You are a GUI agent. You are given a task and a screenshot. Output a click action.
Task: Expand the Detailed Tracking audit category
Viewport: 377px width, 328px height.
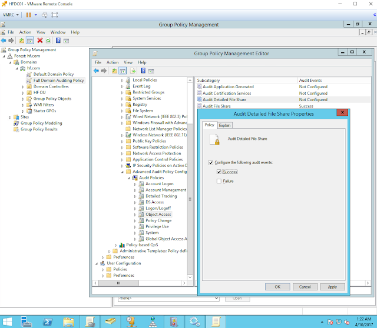(135, 196)
